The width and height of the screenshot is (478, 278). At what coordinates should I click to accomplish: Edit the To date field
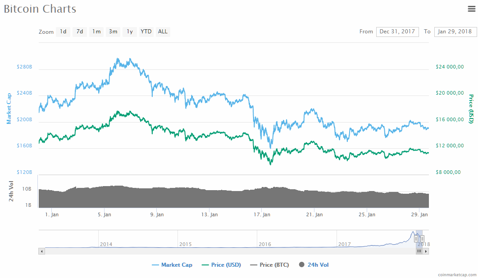click(x=455, y=32)
